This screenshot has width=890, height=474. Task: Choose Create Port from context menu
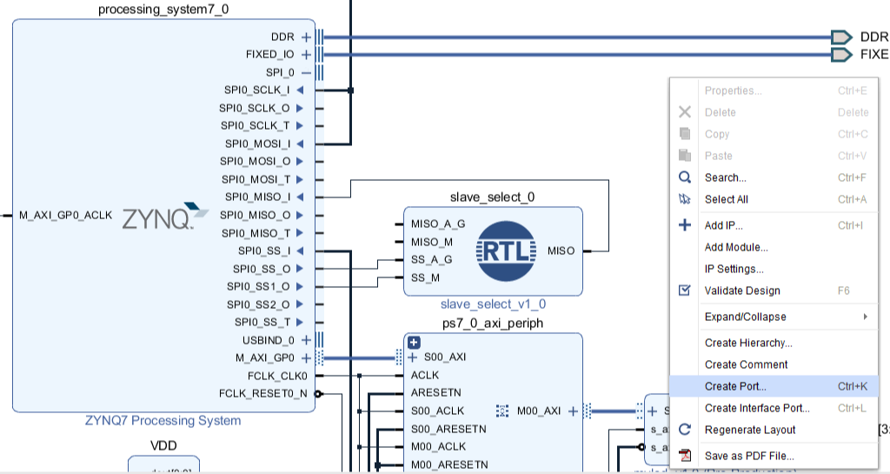(x=774, y=386)
